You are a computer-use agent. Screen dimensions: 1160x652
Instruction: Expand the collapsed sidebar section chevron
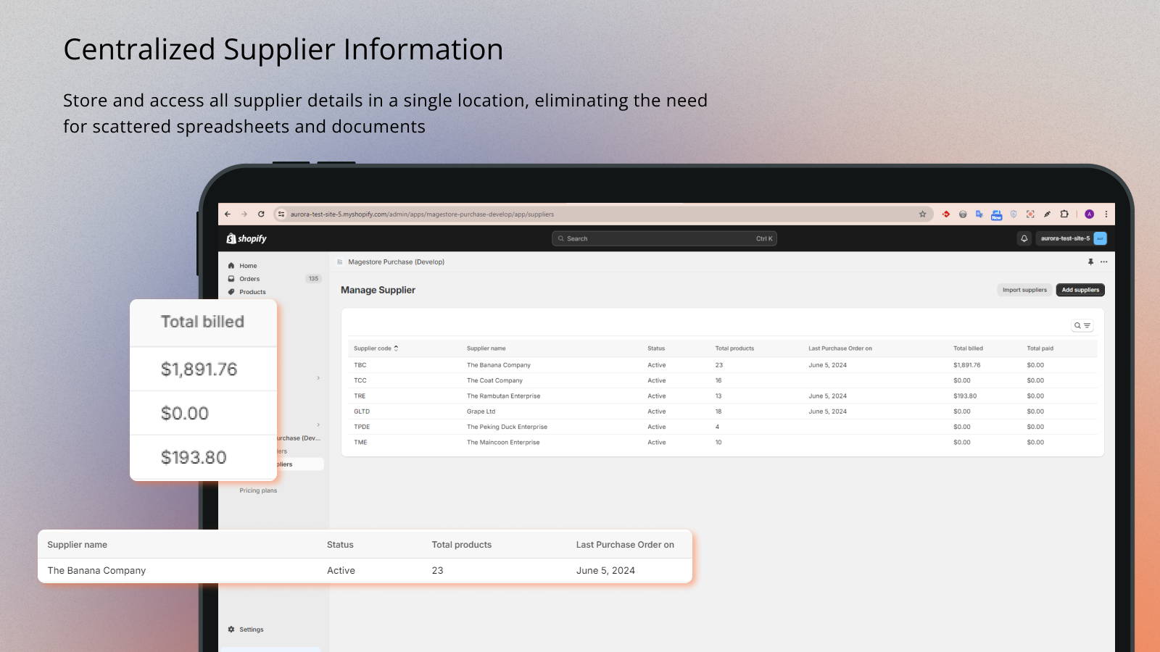point(318,377)
